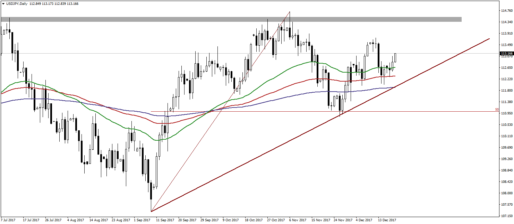The height and width of the screenshot is (224, 514).
Task: Click the USDJPY,Daily chart title
Action: (x=17, y=4)
